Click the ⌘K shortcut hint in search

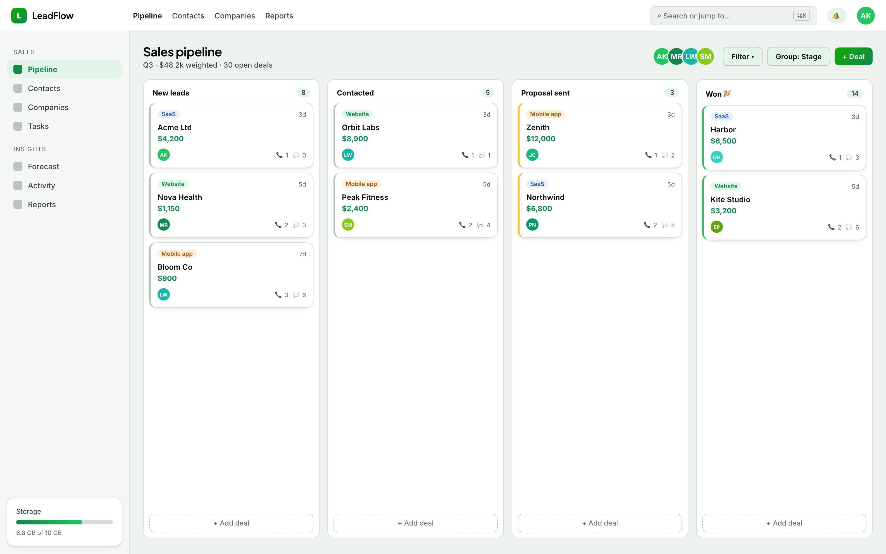coord(801,16)
